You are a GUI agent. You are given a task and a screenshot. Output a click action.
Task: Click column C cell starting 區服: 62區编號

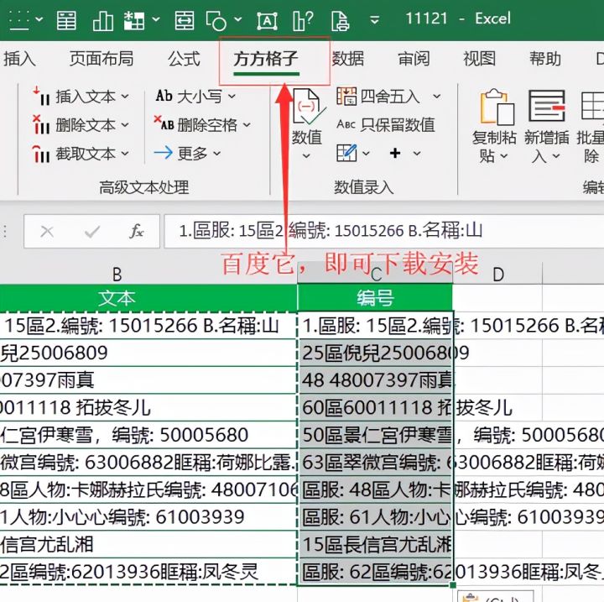tap(376, 572)
